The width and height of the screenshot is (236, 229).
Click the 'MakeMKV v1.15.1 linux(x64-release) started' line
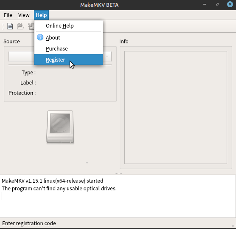[x=52, y=181]
